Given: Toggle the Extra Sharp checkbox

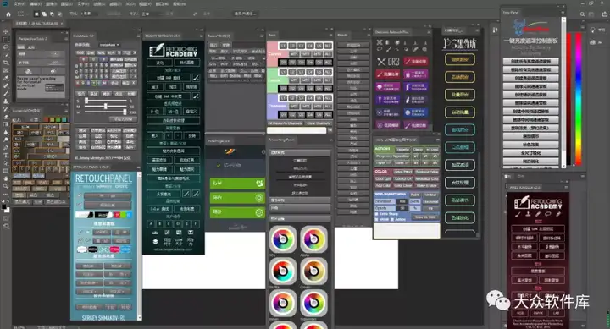Looking at the screenshot, I should coord(376,214).
